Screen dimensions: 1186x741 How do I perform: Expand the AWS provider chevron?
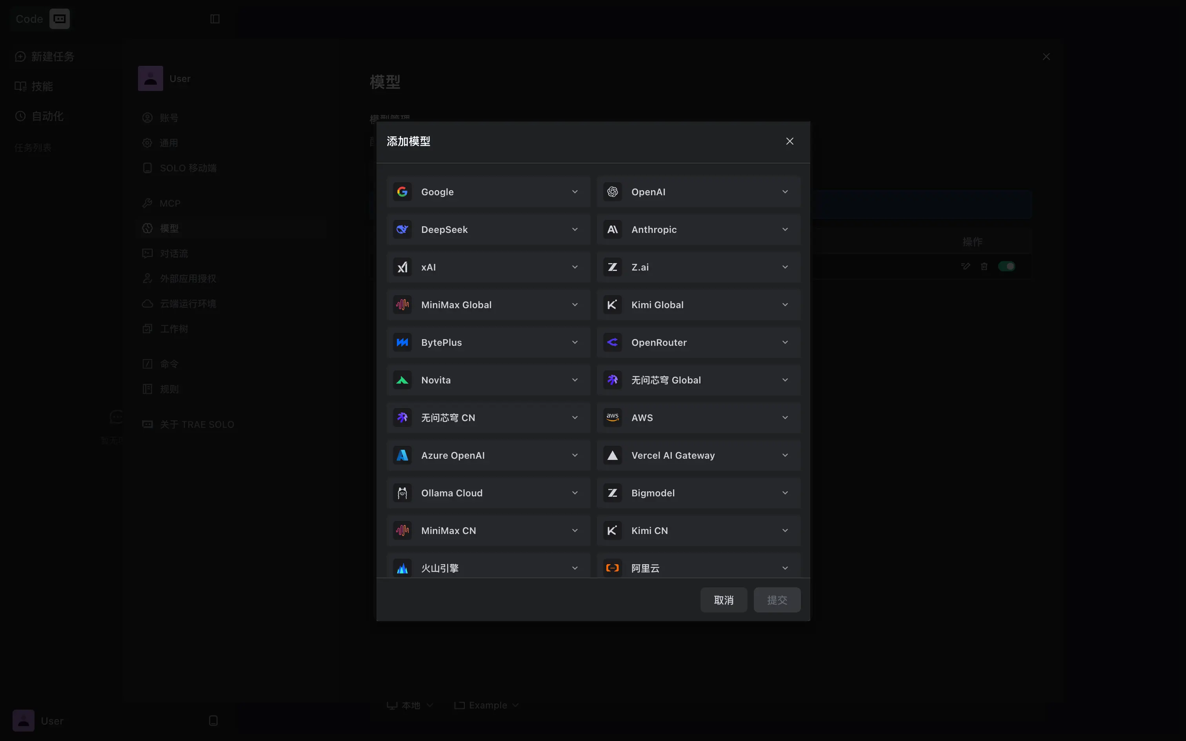pyautogui.click(x=785, y=418)
